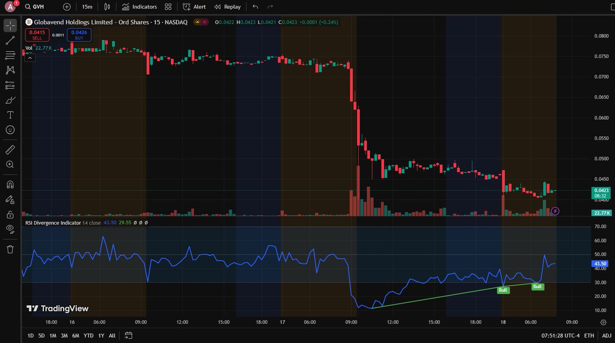Click the trash icon to remove objects

click(10, 249)
